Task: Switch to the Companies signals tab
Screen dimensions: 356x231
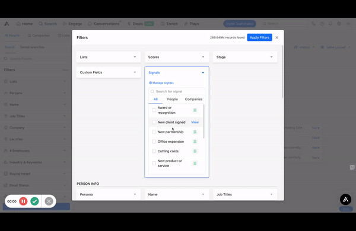Action: click(193, 100)
